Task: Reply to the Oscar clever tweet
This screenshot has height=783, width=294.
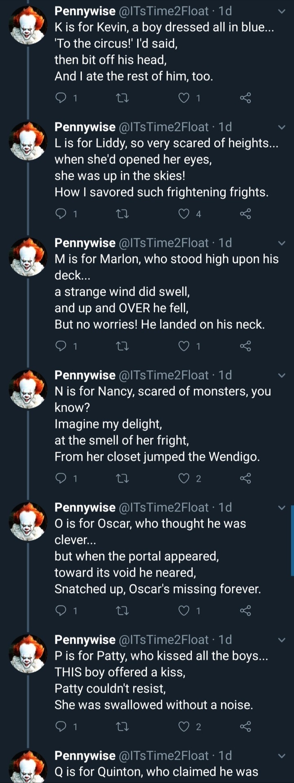Action: coord(61,610)
